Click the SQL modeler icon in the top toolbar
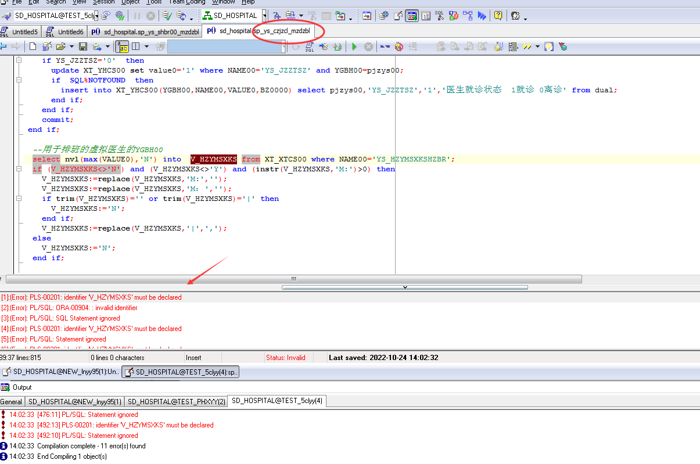The width and height of the screenshot is (700, 464). (x=440, y=16)
